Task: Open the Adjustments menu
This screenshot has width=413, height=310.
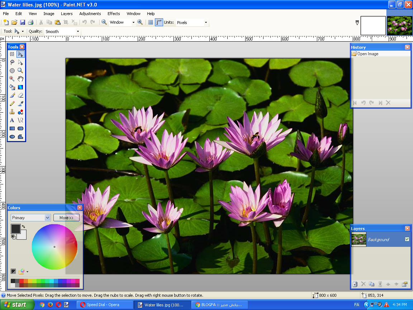Action: tap(90, 14)
